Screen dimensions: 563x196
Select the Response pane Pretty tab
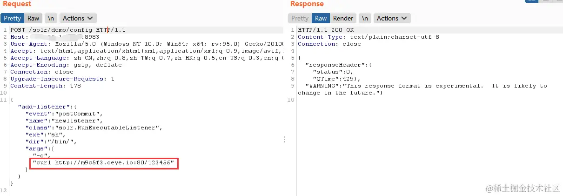click(300, 18)
